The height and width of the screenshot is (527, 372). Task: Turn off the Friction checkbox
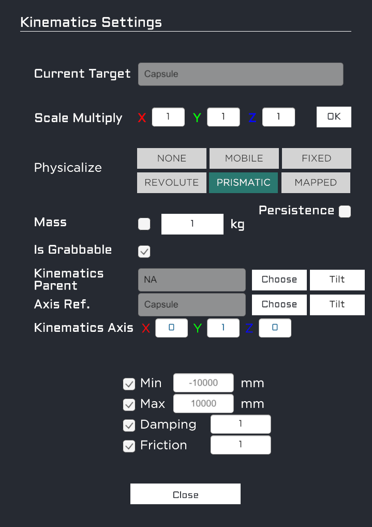pyautogui.click(x=129, y=446)
